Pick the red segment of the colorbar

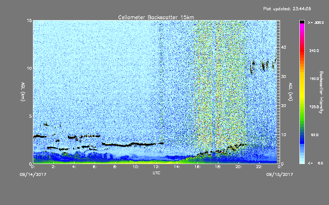[x=302, y=51]
